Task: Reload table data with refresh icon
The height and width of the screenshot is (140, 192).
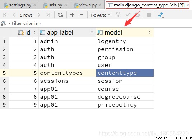Action: coord(60,15)
